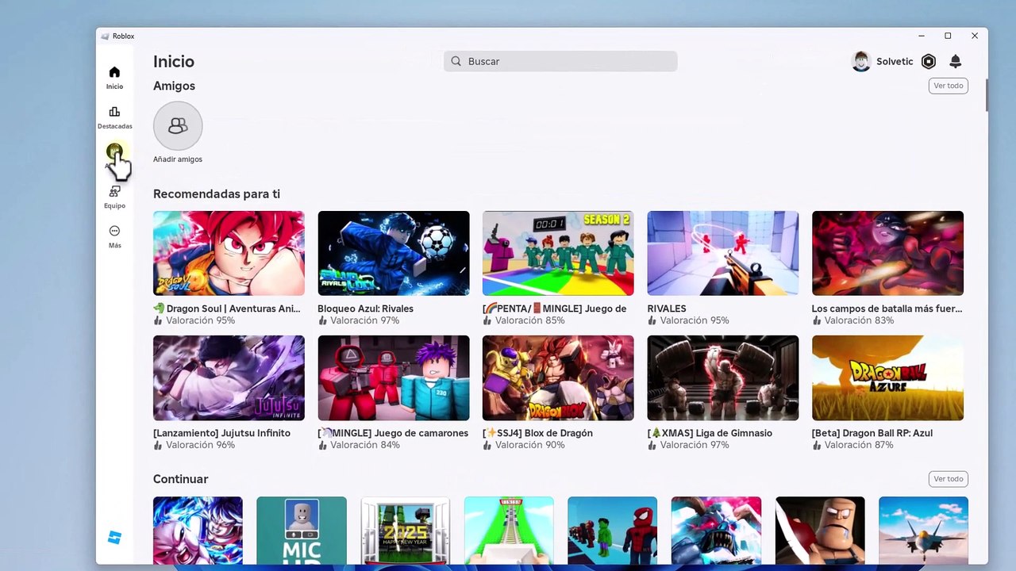Open the Equipo section
The image size is (1016, 571).
pyautogui.click(x=114, y=197)
